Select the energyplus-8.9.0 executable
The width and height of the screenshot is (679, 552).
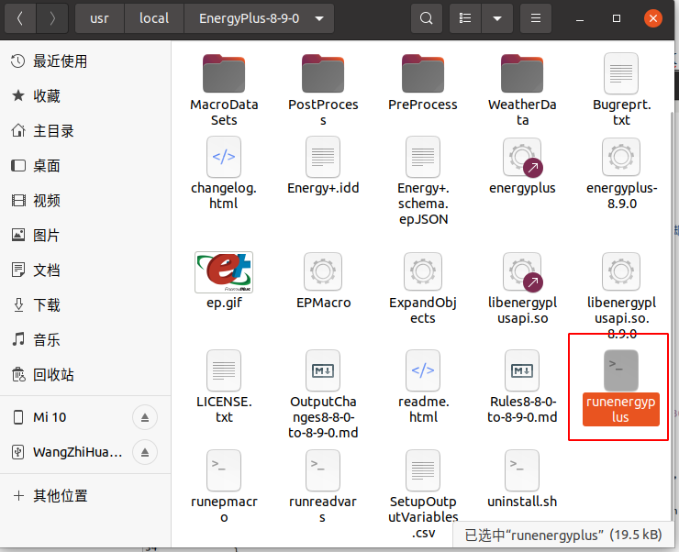coord(621,173)
